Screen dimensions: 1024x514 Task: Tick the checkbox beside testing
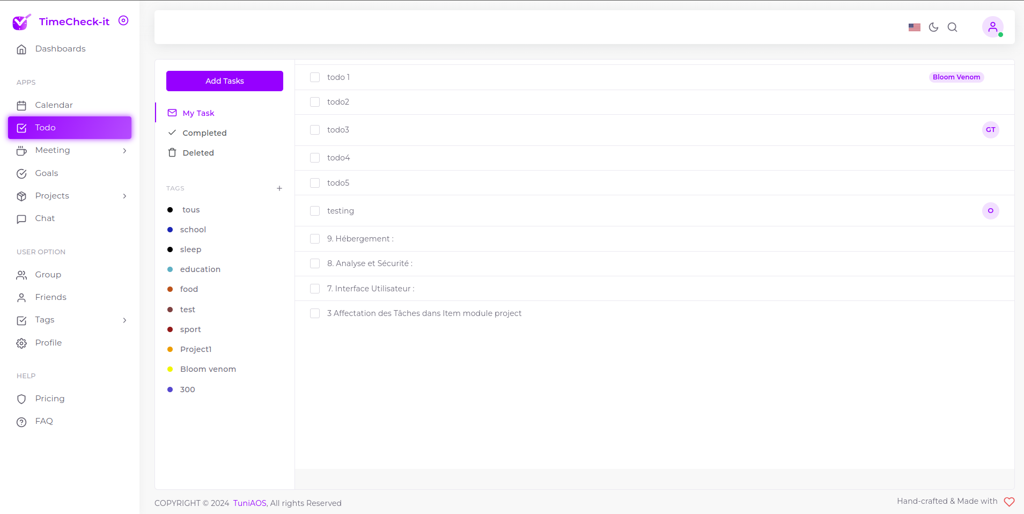pyautogui.click(x=314, y=211)
